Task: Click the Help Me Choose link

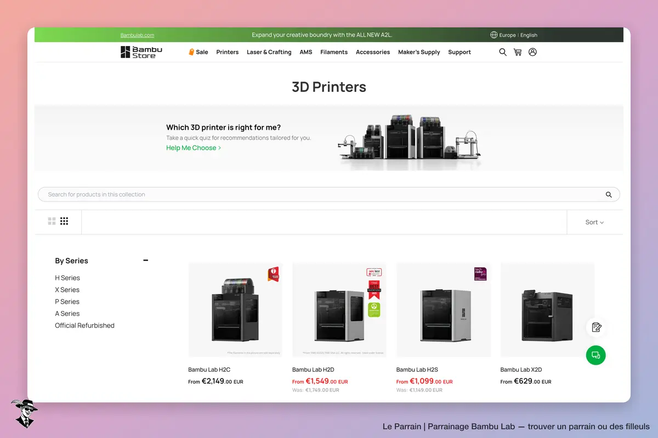Action: (x=194, y=148)
